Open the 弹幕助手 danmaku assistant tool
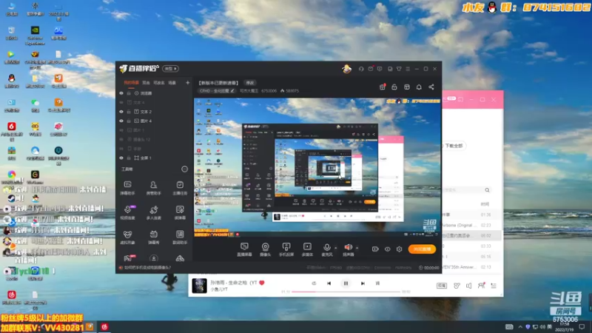 127,188
